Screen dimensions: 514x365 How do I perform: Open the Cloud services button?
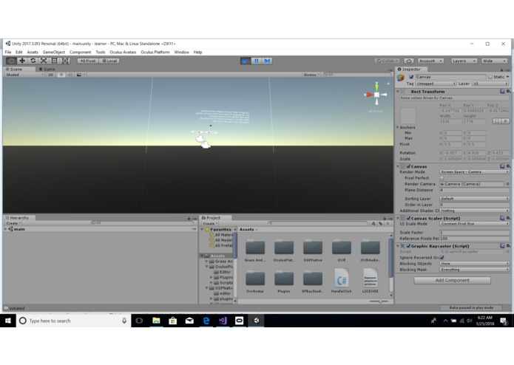coord(409,61)
